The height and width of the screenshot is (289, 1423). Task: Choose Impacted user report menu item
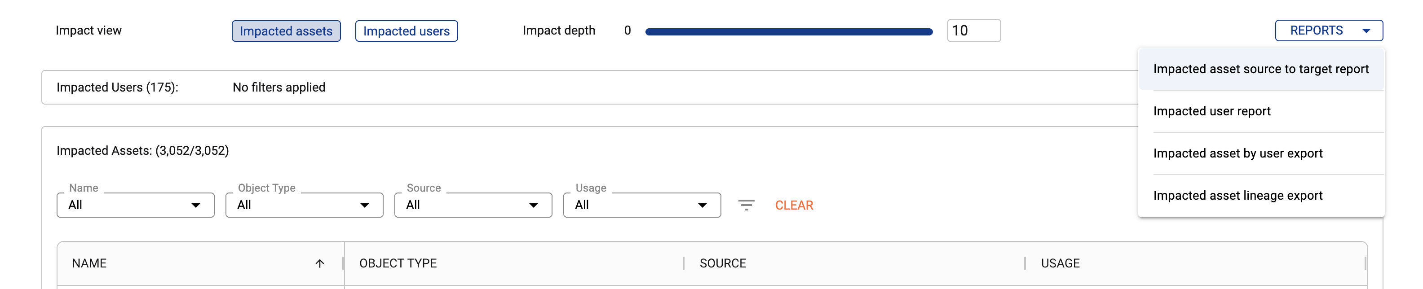[x=1211, y=111]
